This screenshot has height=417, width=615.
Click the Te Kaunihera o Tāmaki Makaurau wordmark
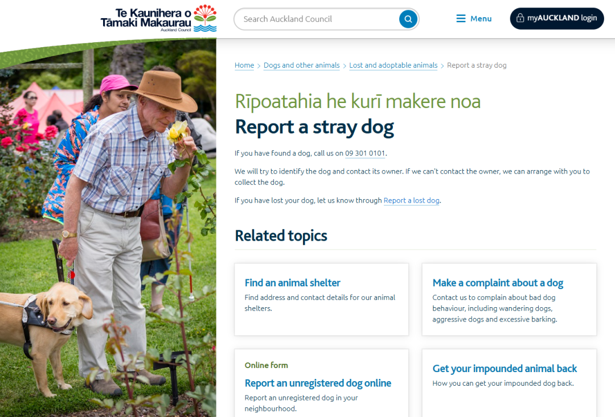tap(146, 19)
